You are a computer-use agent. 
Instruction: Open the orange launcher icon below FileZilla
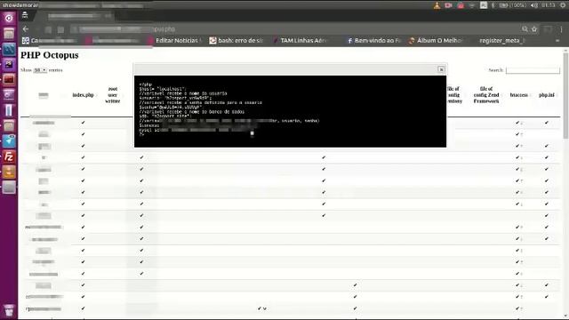coord(9,172)
